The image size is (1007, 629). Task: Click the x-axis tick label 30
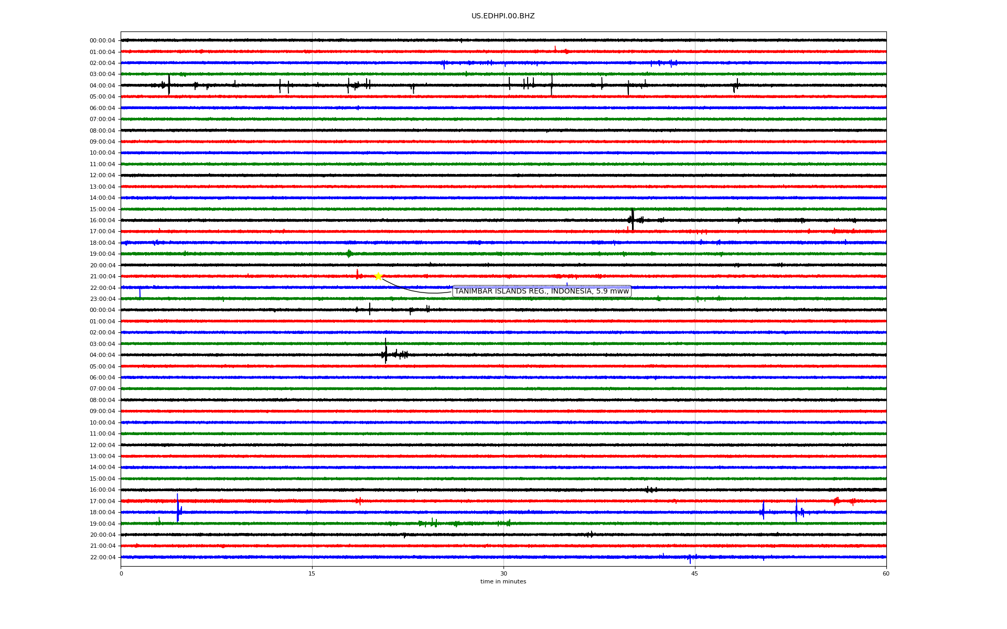[x=503, y=573]
